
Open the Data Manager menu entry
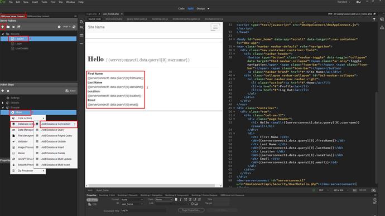coord(22,130)
